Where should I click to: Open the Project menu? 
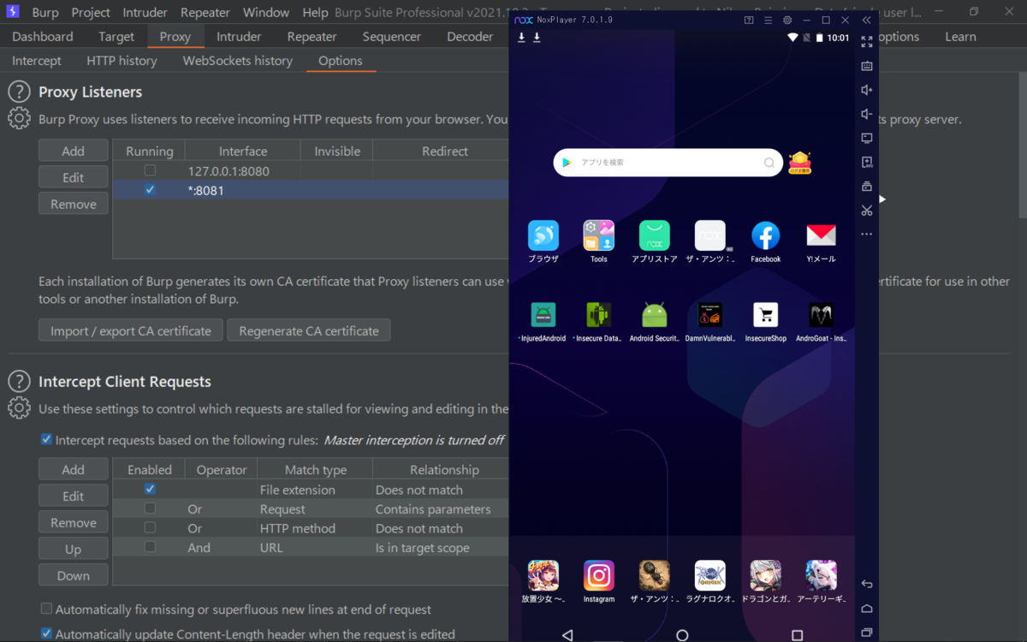[x=91, y=13]
